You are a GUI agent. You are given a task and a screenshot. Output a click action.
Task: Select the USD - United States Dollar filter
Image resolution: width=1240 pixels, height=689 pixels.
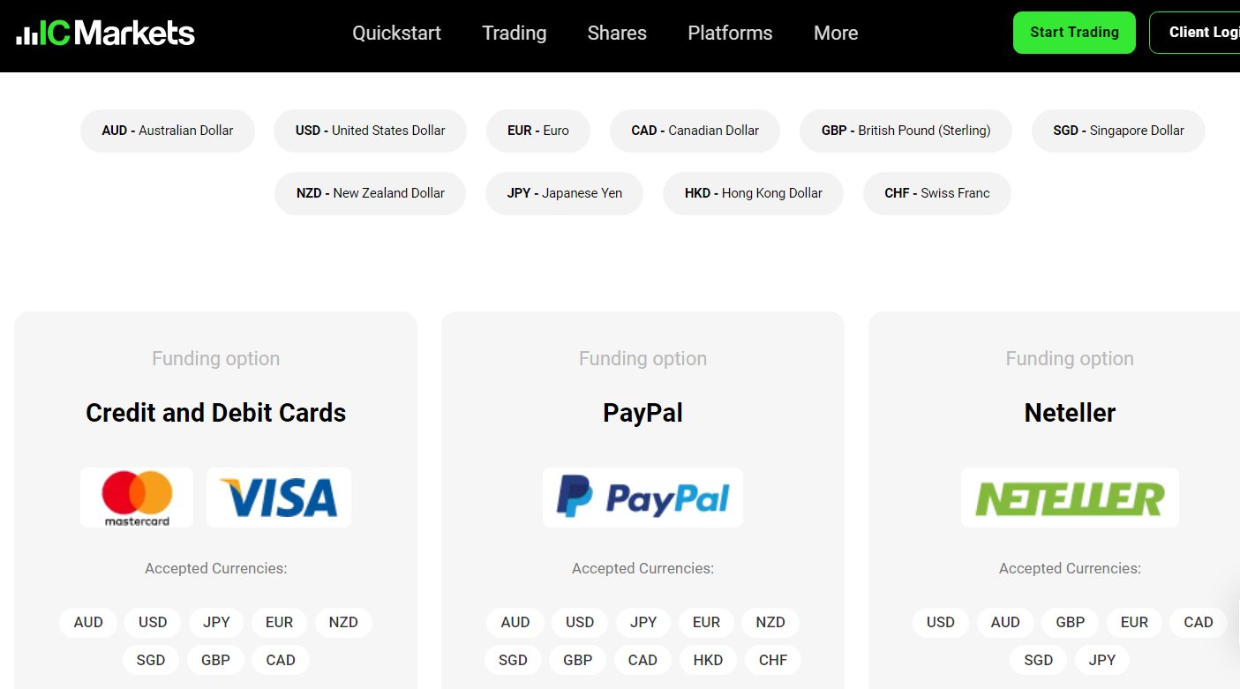371,131
